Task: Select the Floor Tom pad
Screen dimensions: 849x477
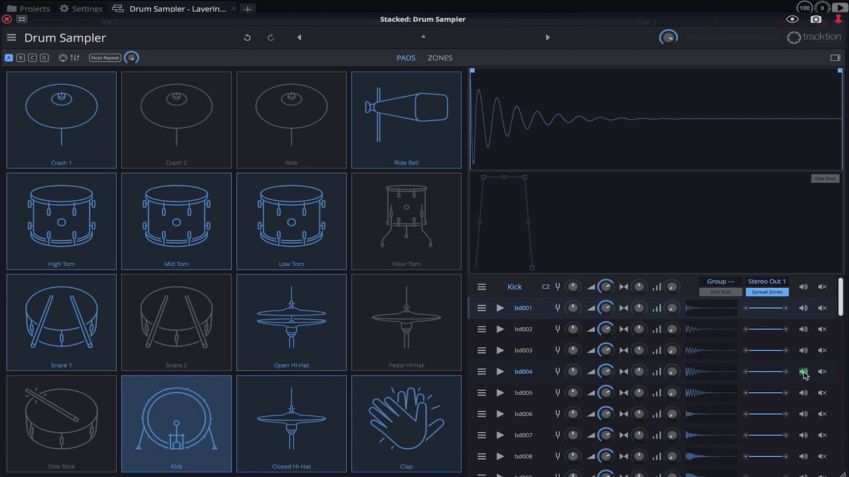Action: 407,221
